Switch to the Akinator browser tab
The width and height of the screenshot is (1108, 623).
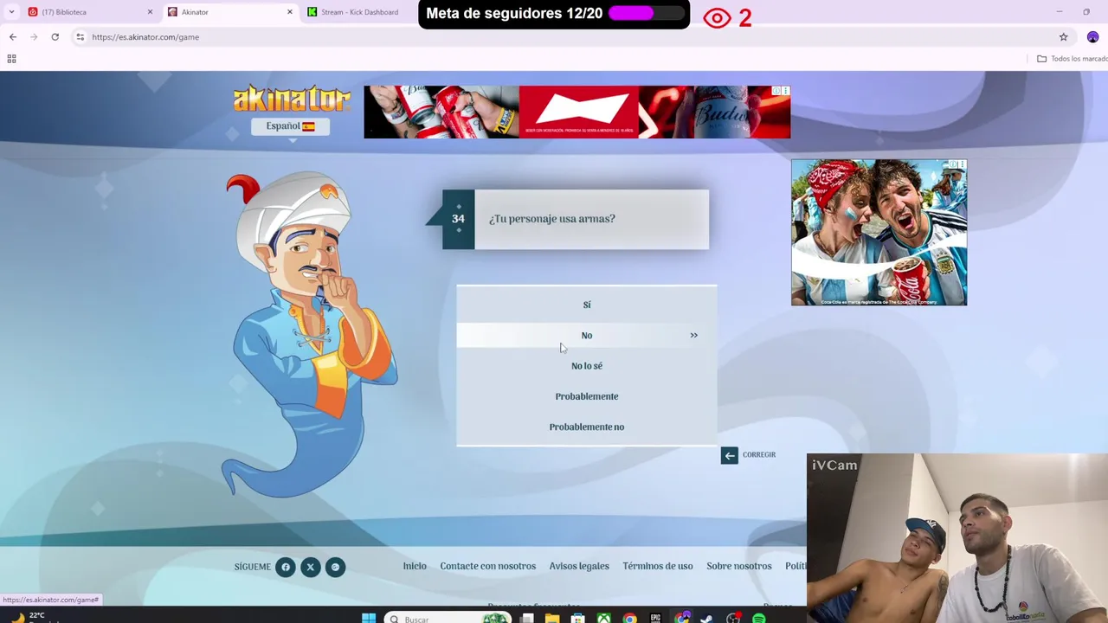tap(229, 12)
